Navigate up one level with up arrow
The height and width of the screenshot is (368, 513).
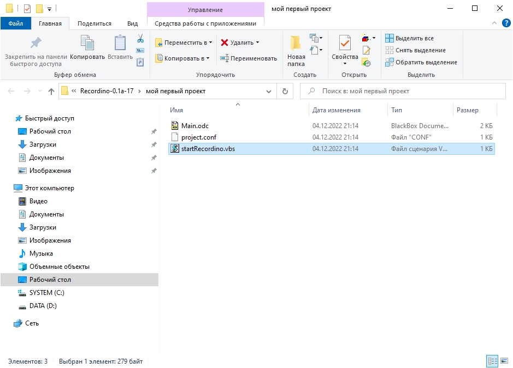pos(51,92)
